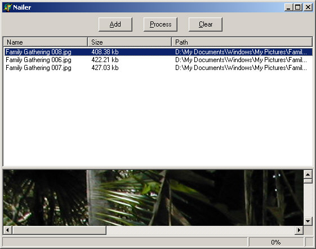Image resolution: width=316 pixels, height=249 pixels.
Task: Click the horizontal scrollbar thumb
Action: coord(59,230)
